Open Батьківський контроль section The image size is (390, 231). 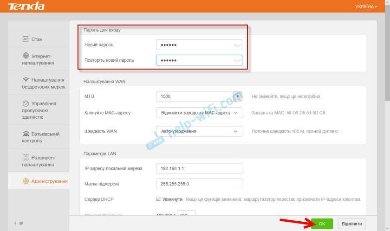(x=40, y=137)
